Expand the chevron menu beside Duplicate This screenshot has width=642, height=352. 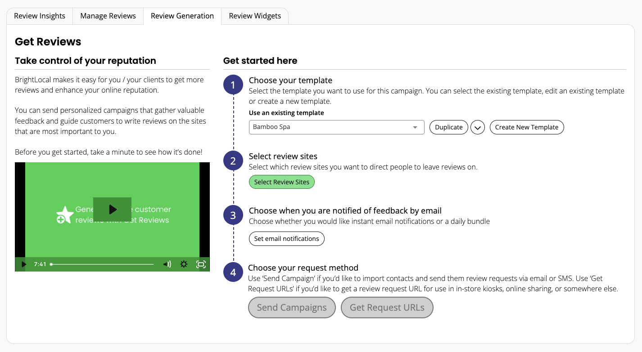pyautogui.click(x=477, y=128)
